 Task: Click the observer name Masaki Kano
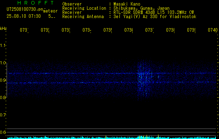click(x=127, y=4)
